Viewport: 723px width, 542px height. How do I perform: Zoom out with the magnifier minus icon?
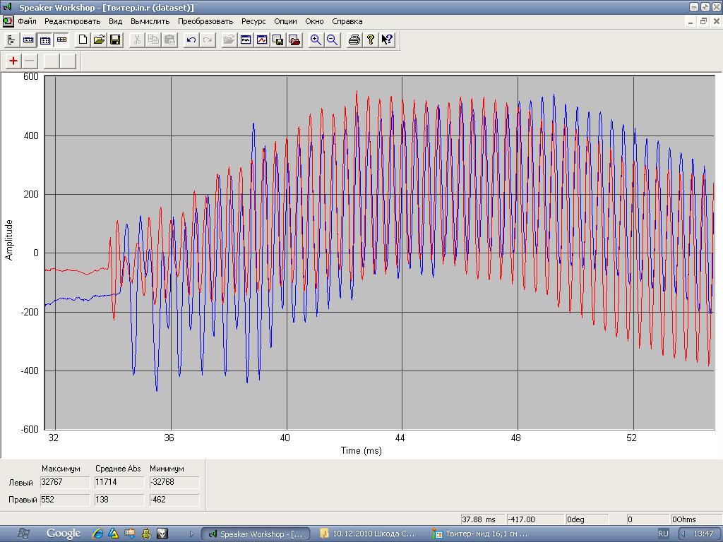click(x=331, y=40)
